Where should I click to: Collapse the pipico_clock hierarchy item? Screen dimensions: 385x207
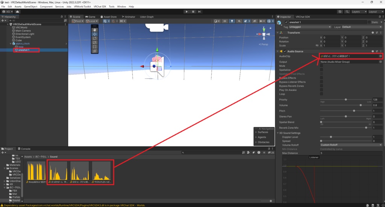coord(11,44)
